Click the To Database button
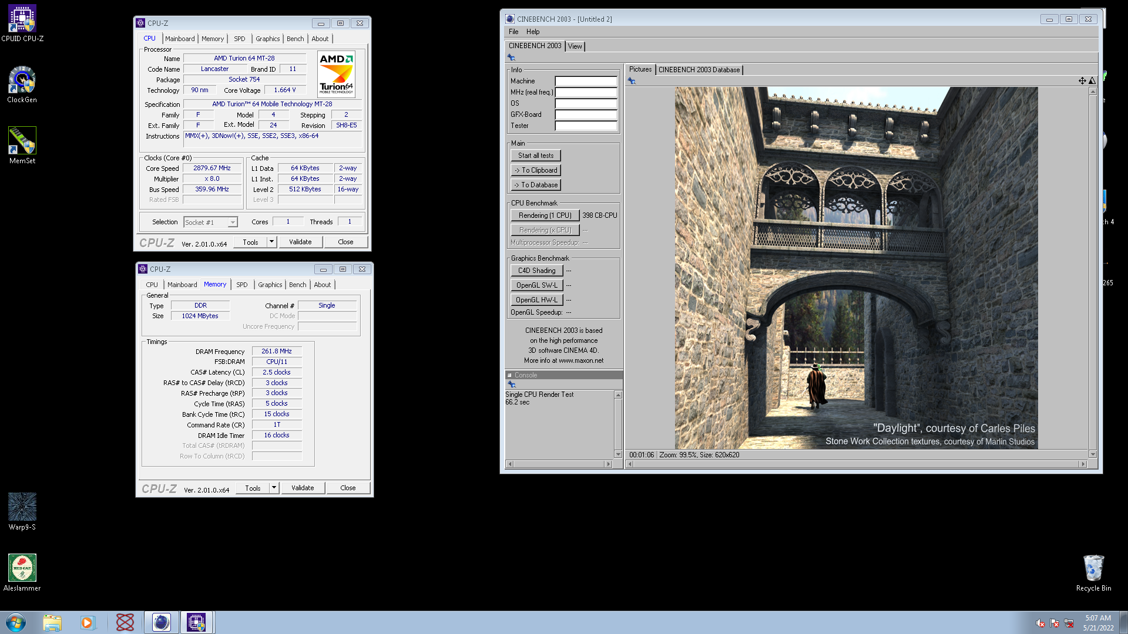 click(536, 185)
